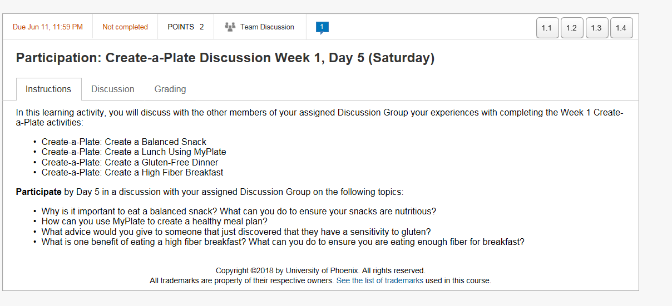Viewport: 672px width, 306px height.
Task: Go to activity 1.1
Action: tap(547, 28)
